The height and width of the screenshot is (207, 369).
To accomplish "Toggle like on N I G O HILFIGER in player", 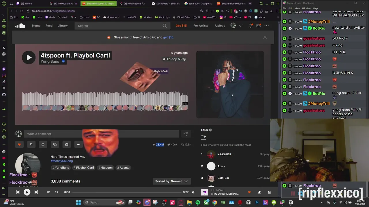I will 249,192.
